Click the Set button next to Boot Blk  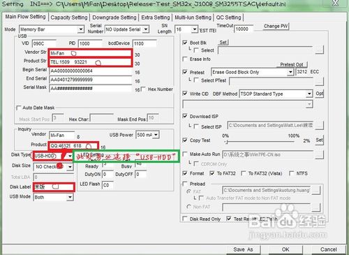pyautogui.click(x=223, y=42)
